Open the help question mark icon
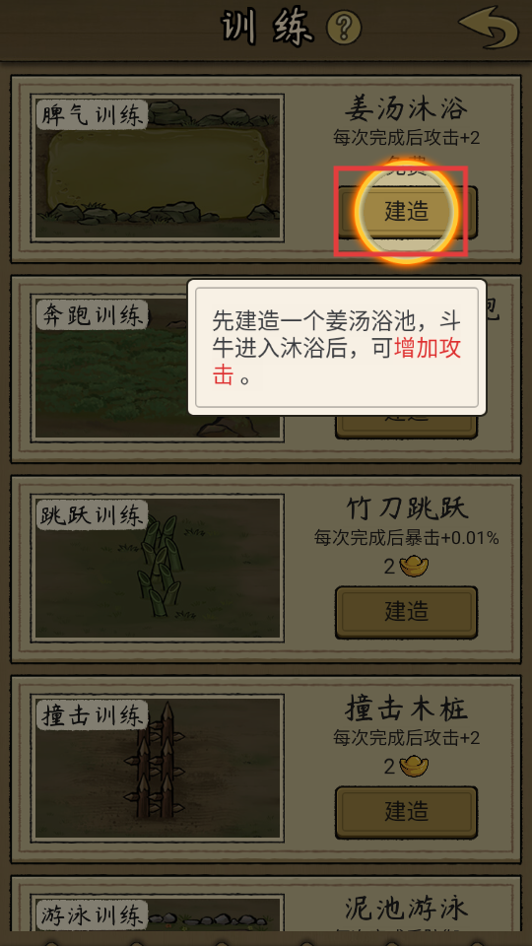Image resolution: width=532 pixels, height=946 pixels. point(344,28)
